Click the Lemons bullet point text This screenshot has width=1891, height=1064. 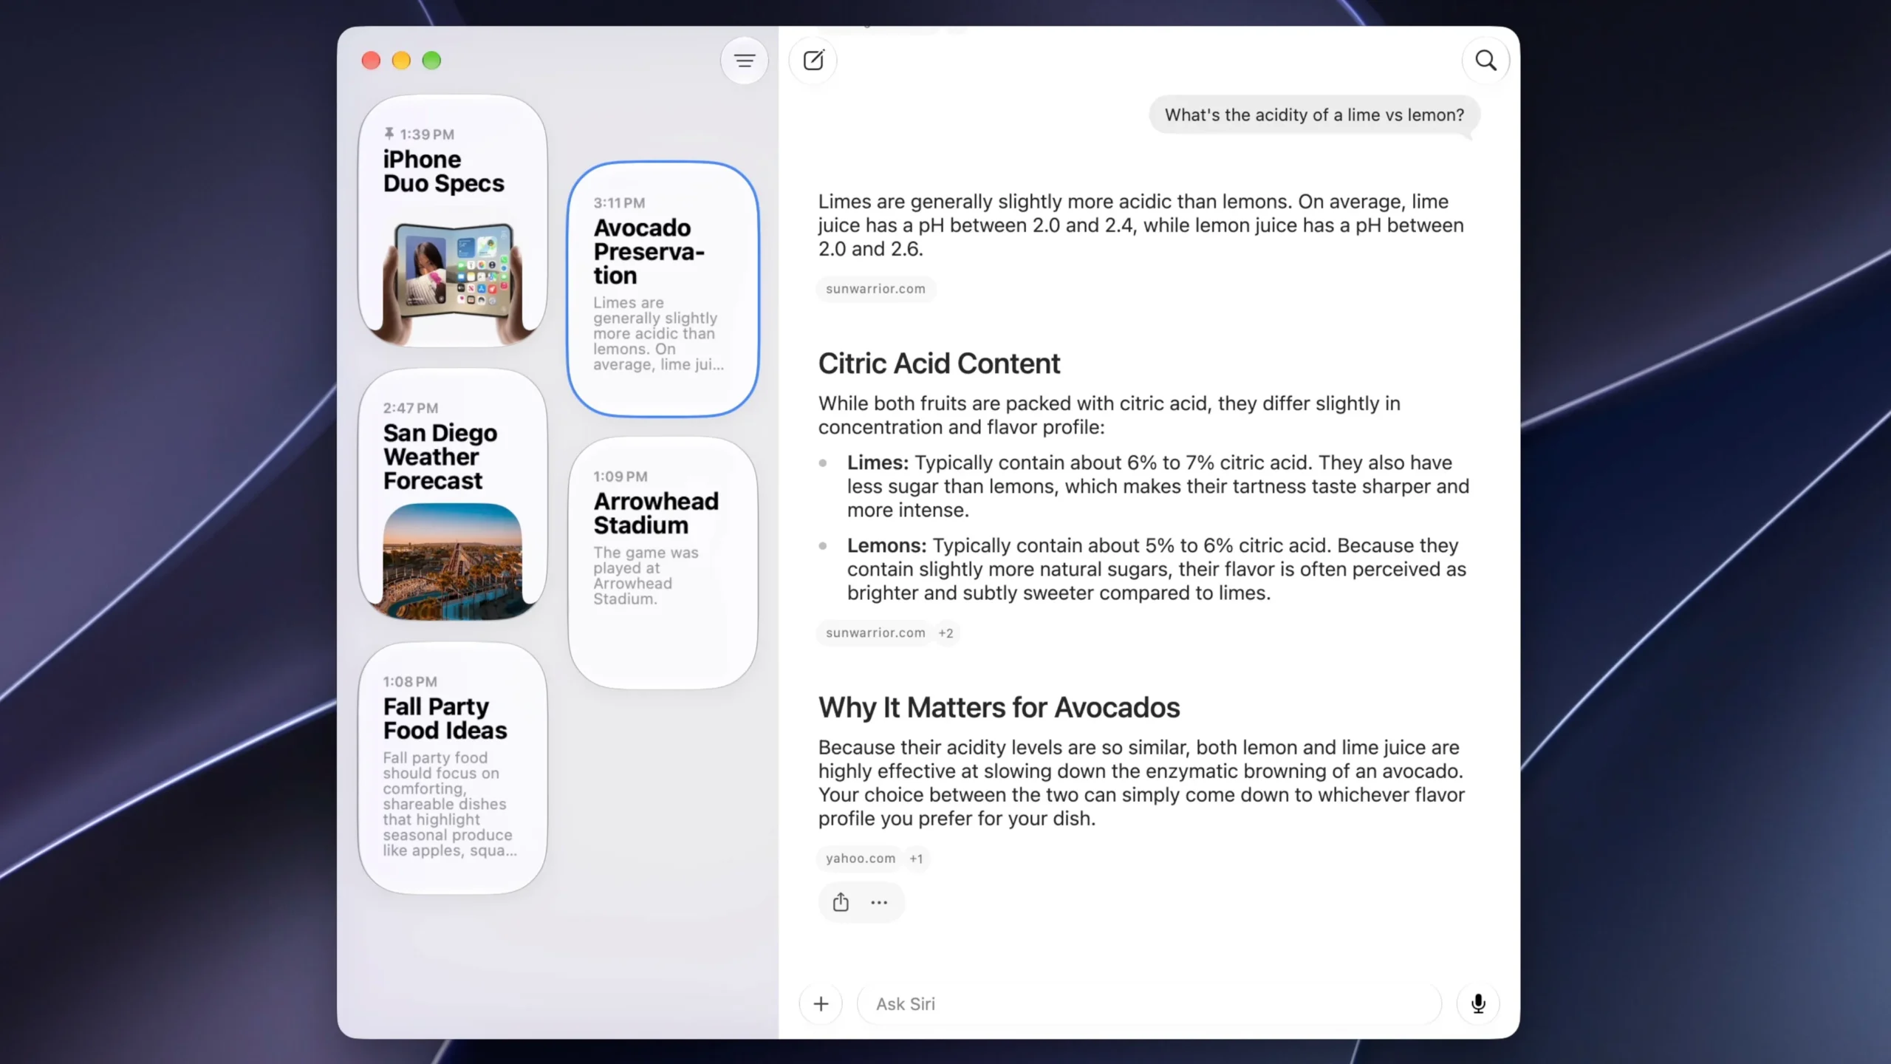(x=1157, y=569)
